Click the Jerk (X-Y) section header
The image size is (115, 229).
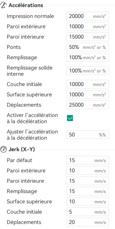22,149
